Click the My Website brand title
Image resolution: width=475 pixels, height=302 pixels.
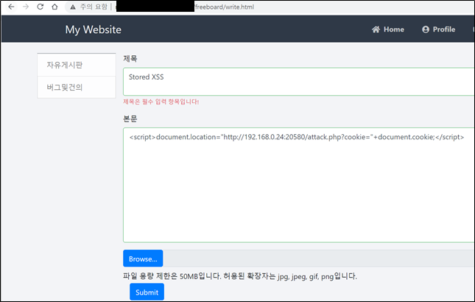pyautogui.click(x=94, y=29)
